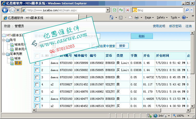Click the 注销 logout link

point(189,26)
